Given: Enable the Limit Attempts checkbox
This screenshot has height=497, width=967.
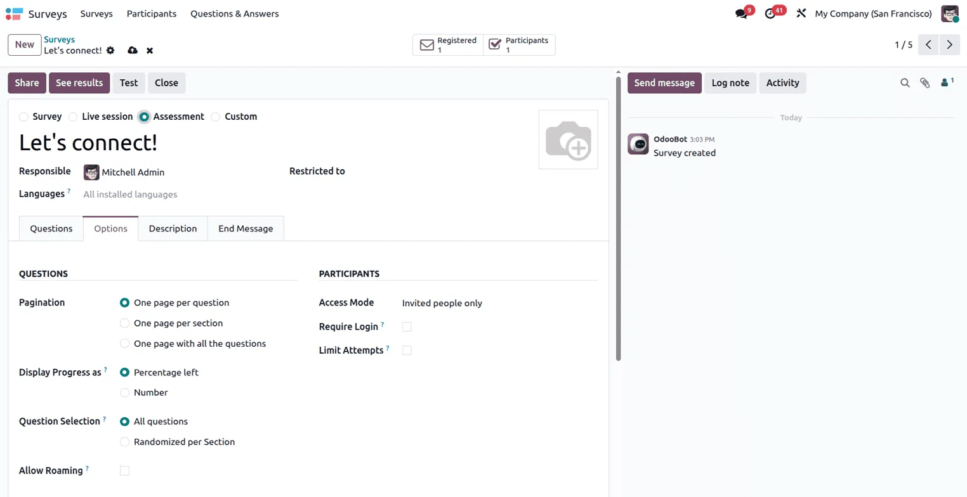Looking at the screenshot, I should [407, 350].
